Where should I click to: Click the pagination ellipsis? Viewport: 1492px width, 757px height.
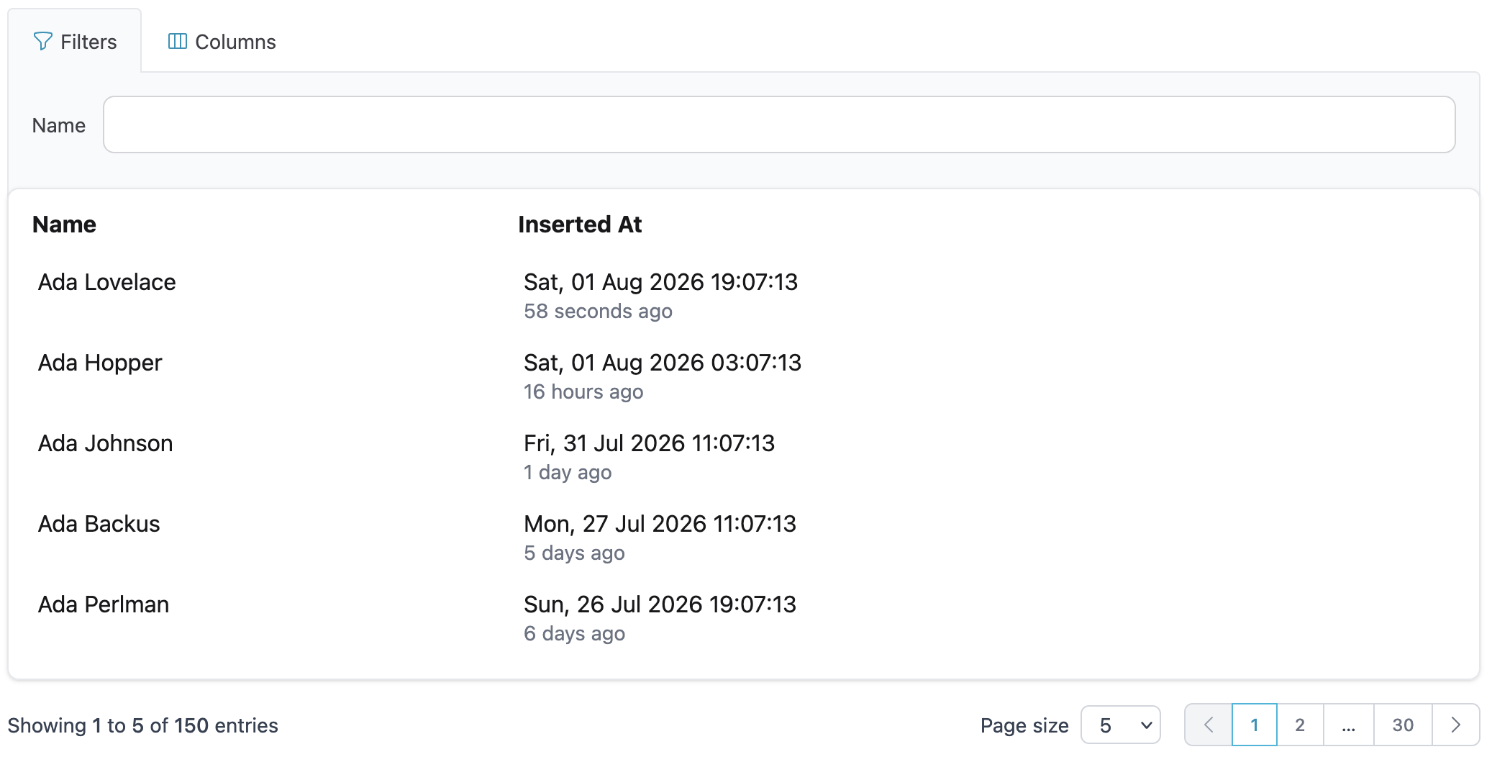coord(1349,725)
